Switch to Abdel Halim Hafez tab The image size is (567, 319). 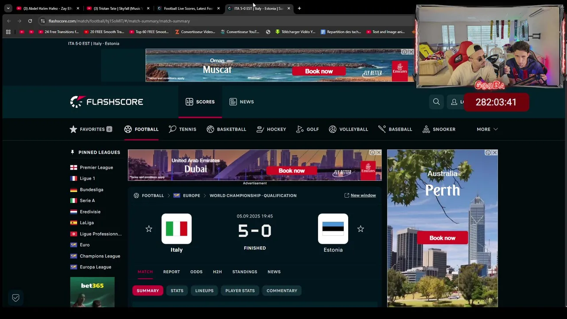pyautogui.click(x=47, y=8)
